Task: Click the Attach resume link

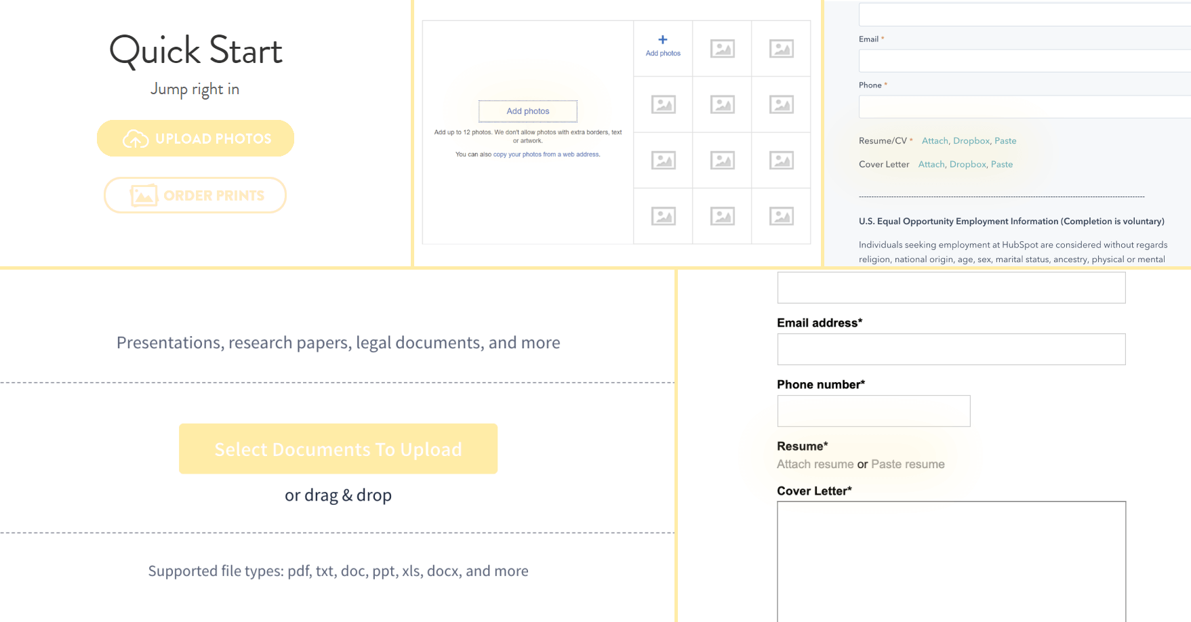Action: (815, 464)
